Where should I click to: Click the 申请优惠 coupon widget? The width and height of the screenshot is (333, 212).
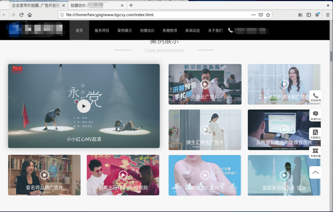[315, 153]
